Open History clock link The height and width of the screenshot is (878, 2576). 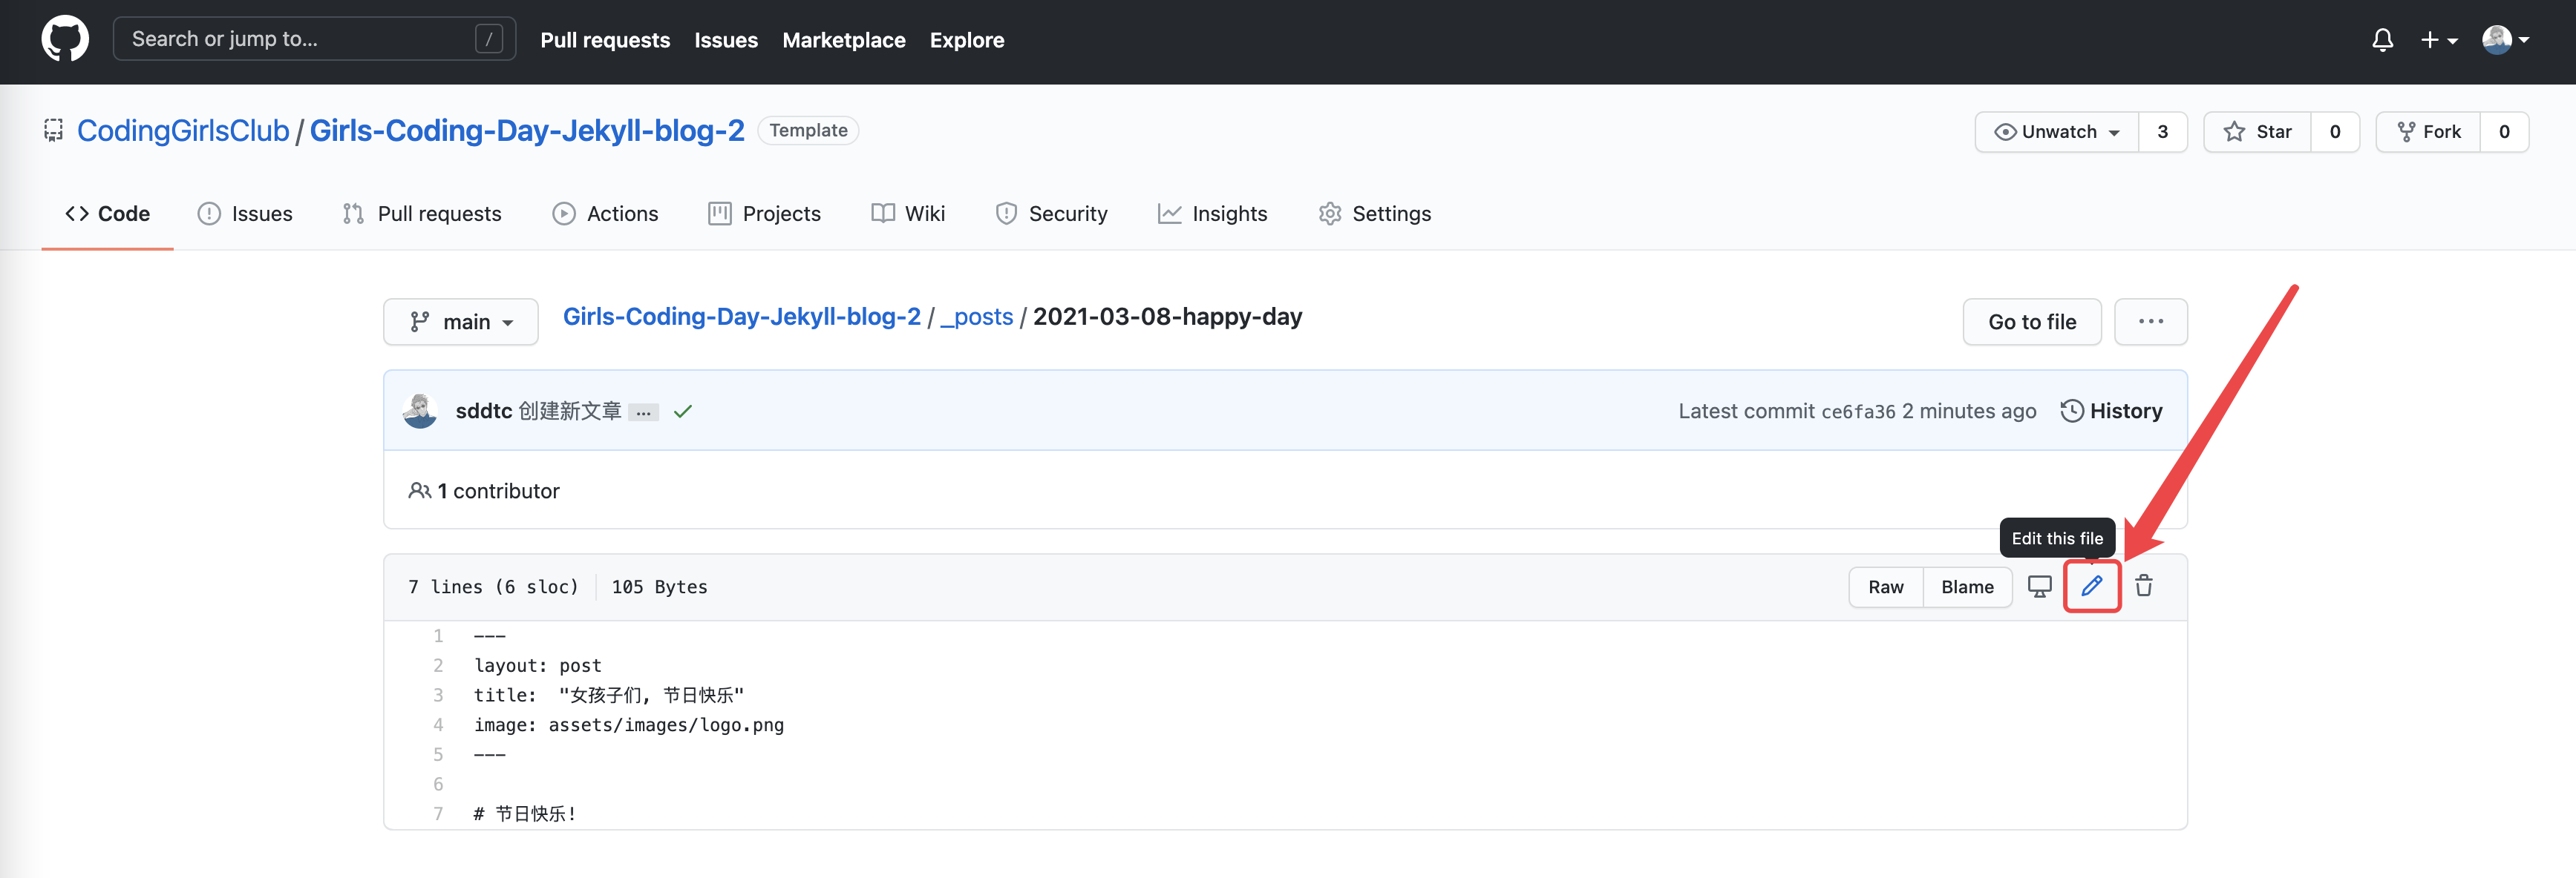point(2111,411)
